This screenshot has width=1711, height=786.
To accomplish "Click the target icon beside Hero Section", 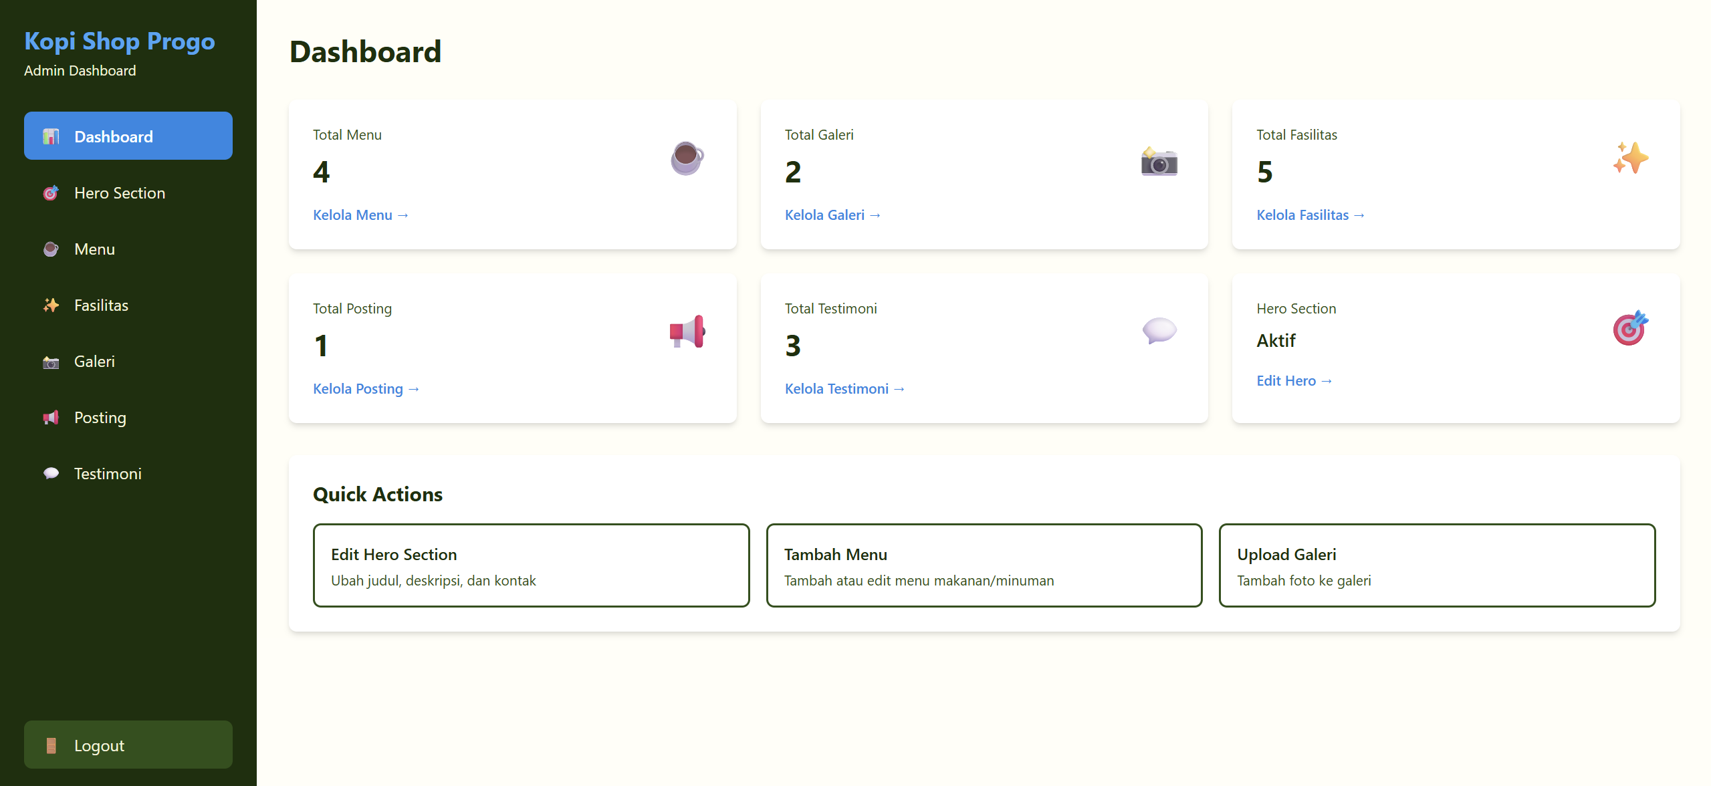I will pyautogui.click(x=50, y=192).
